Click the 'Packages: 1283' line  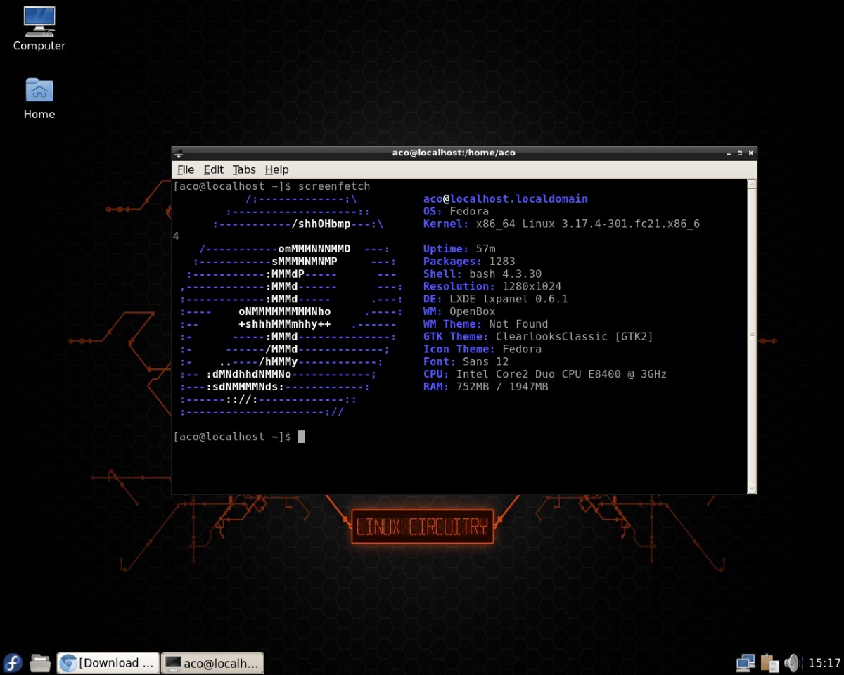tap(469, 262)
